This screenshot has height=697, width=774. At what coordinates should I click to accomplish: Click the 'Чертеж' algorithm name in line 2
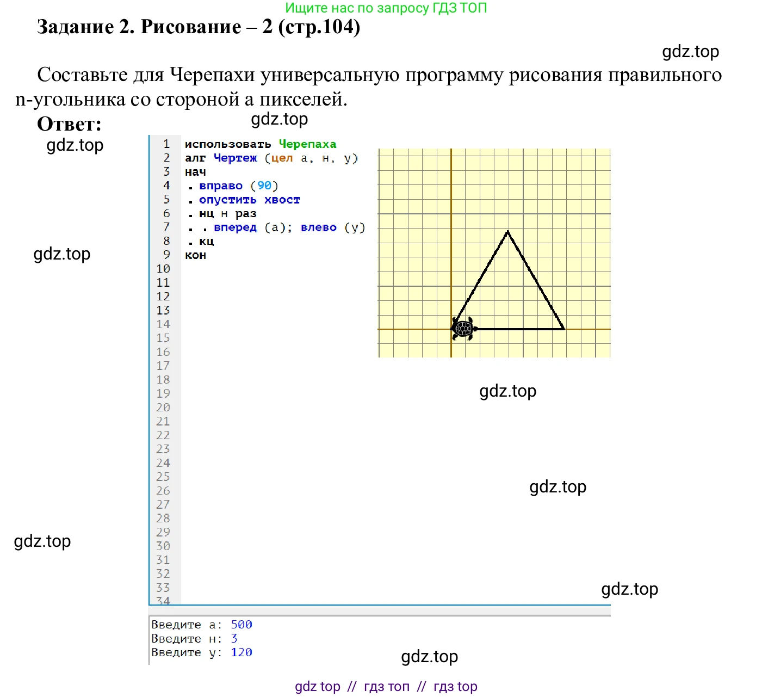tap(235, 158)
